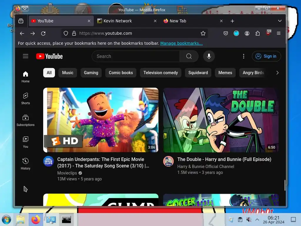Viewport: 301px width, 226px height.
Task: Close the Kevin Network tab
Action: pyautogui.click(x=155, y=21)
